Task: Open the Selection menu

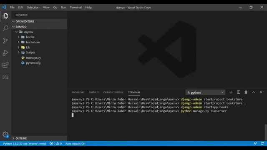Action: (x=33, y=7)
